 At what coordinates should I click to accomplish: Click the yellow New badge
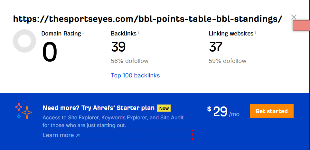164,108
